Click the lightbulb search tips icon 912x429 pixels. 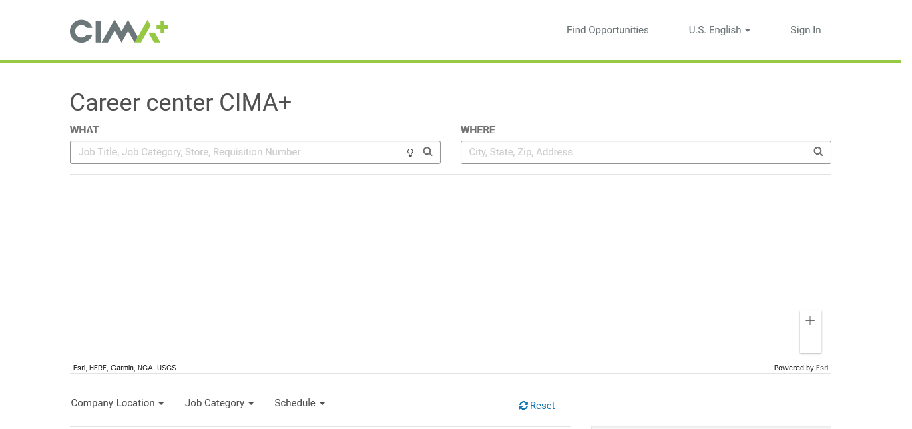(410, 153)
